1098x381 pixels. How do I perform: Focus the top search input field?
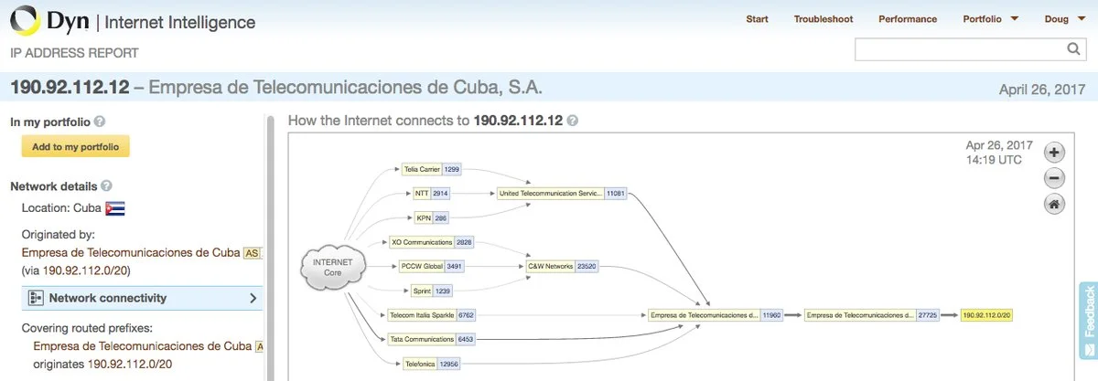point(960,49)
